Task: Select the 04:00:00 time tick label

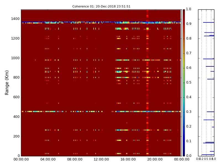Action: point(48,159)
